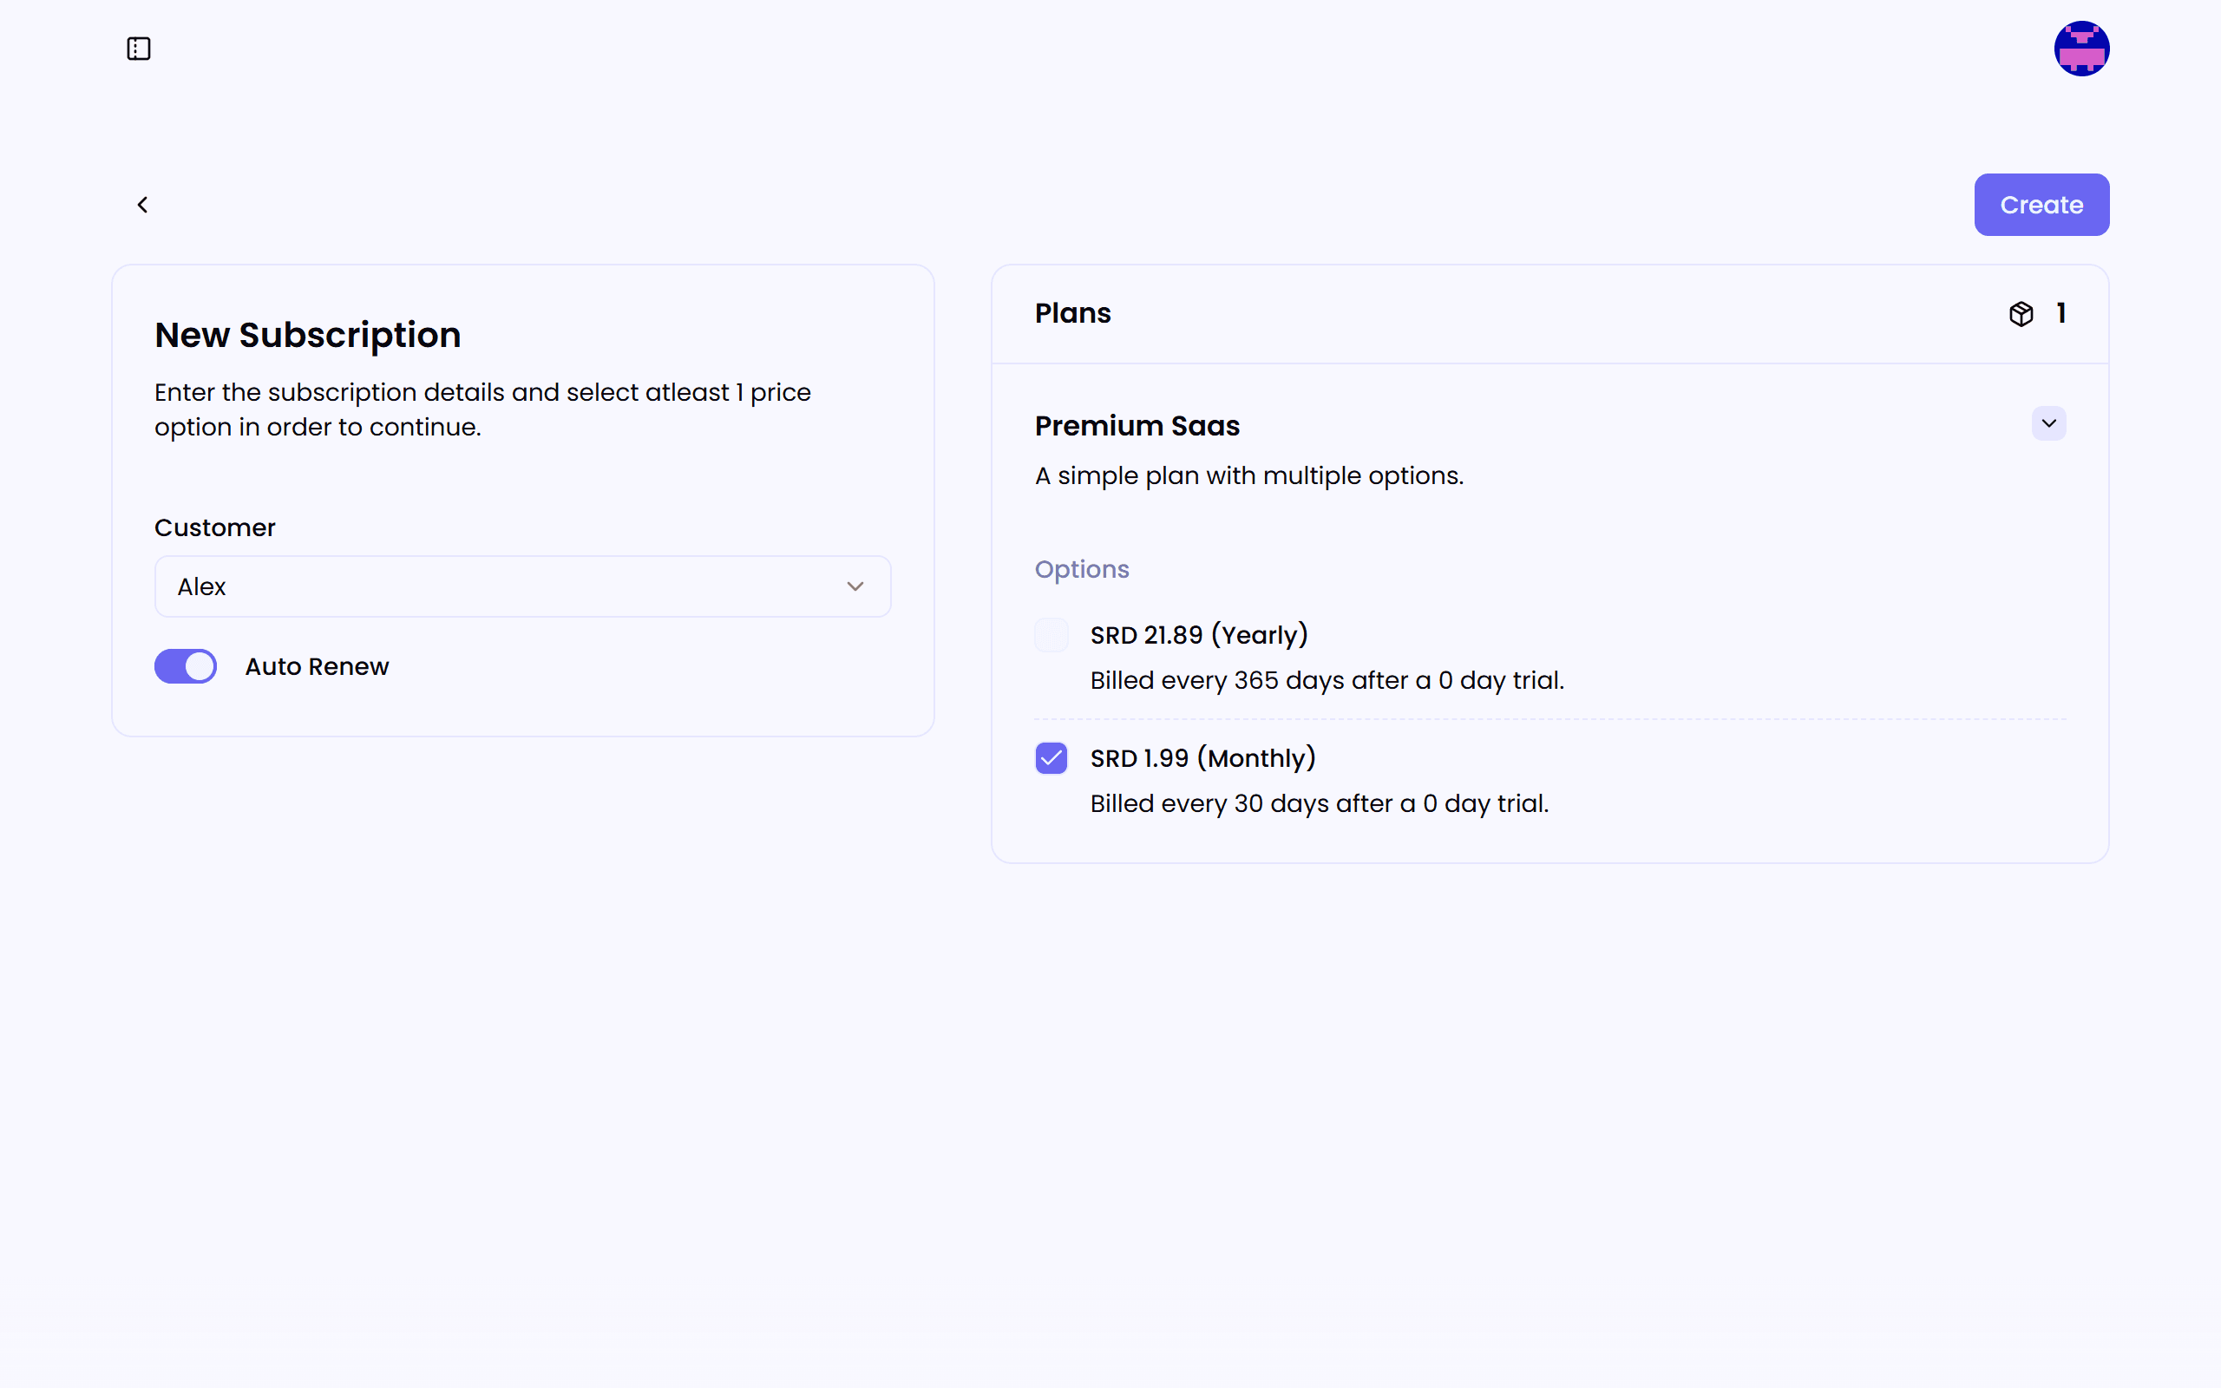Viewport: 2221px width, 1388px height.
Task: Click the Auto Renew label
Action: tap(317, 666)
